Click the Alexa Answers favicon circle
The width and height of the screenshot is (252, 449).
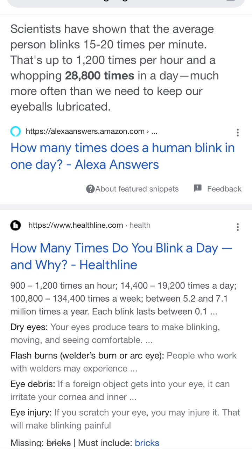coord(15,132)
